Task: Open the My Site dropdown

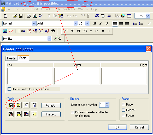Action: tap(49, 39)
